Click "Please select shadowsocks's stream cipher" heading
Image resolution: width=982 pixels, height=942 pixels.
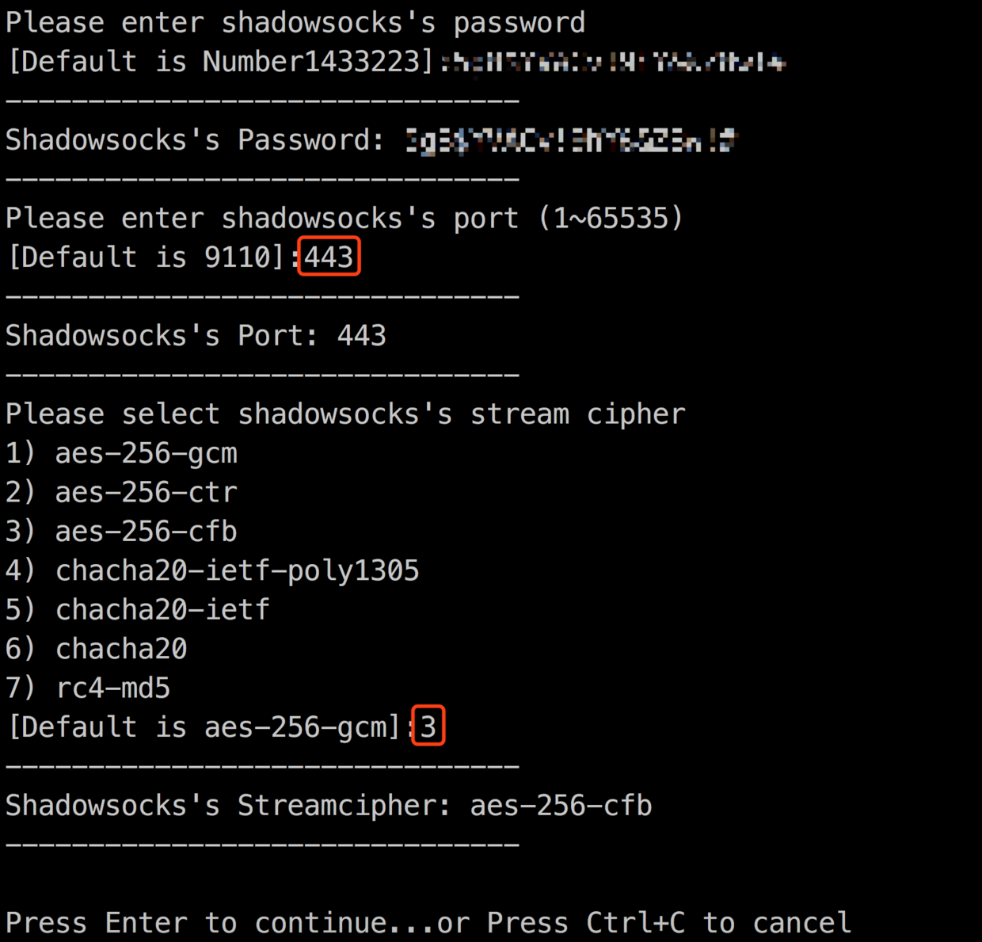pyautogui.click(x=345, y=414)
